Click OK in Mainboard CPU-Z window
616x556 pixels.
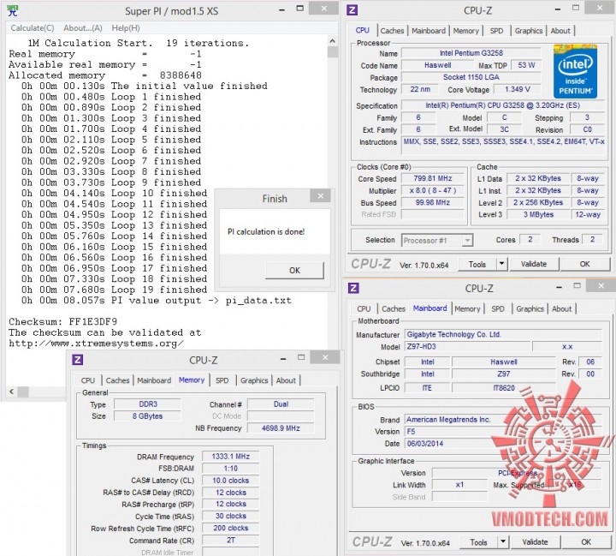point(586,542)
